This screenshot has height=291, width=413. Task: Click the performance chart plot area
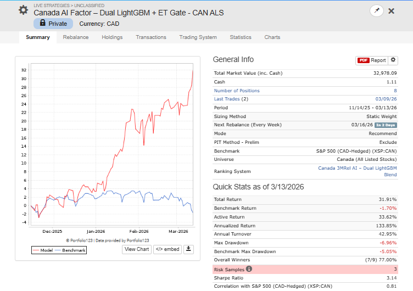coord(112,144)
